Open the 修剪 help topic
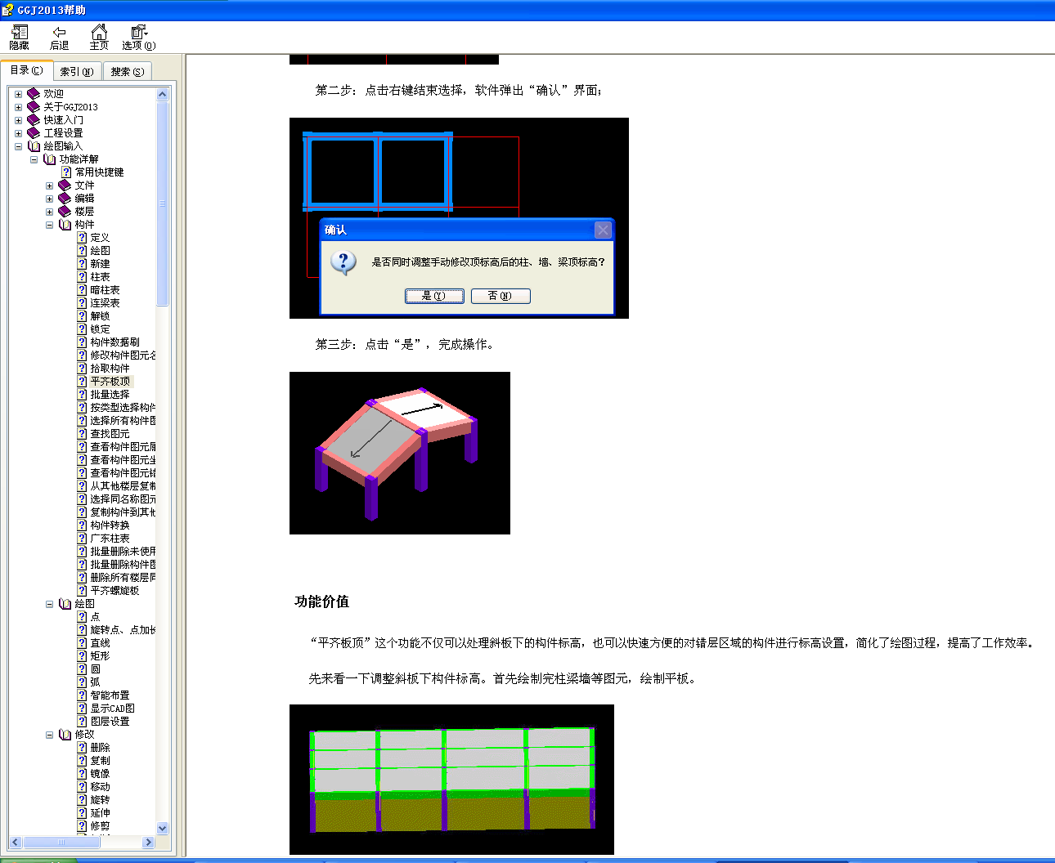The width and height of the screenshot is (1055, 863). [x=100, y=826]
